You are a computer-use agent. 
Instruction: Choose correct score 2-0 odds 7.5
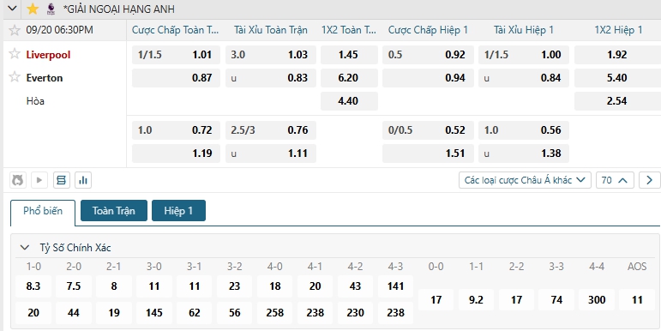(x=74, y=286)
